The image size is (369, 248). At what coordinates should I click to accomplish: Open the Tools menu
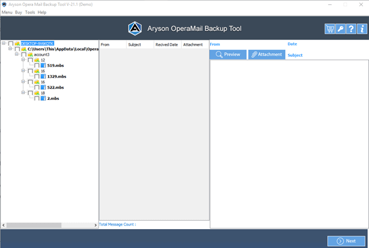point(30,12)
